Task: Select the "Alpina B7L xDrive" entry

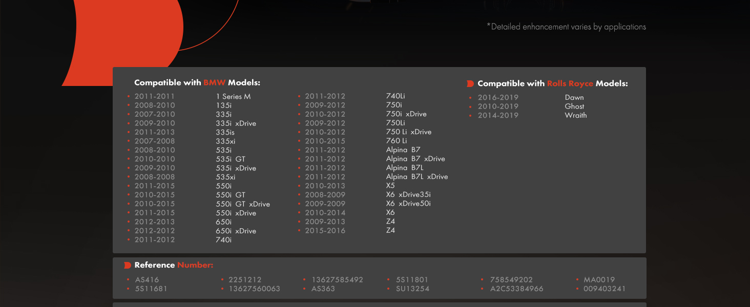Action: [x=417, y=177]
